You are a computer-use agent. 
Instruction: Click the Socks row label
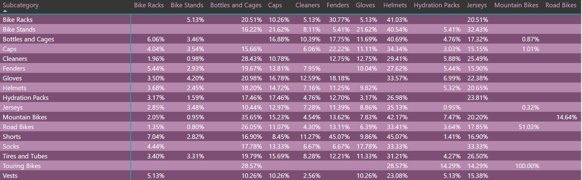[x=11, y=146]
